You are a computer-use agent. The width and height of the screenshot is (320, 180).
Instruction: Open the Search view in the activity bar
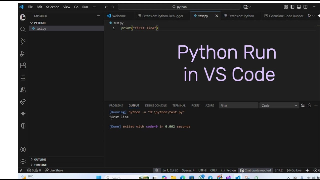pyautogui.click(x=23, y=29)
